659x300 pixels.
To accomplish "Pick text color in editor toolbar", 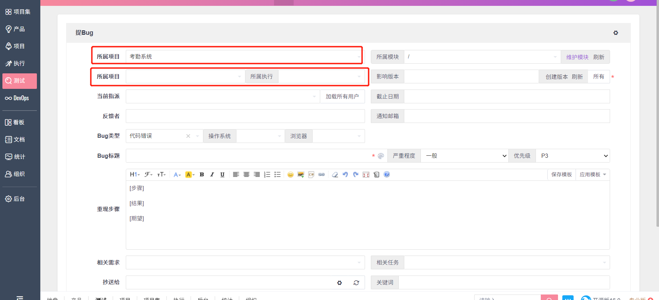I will point(177,175).
